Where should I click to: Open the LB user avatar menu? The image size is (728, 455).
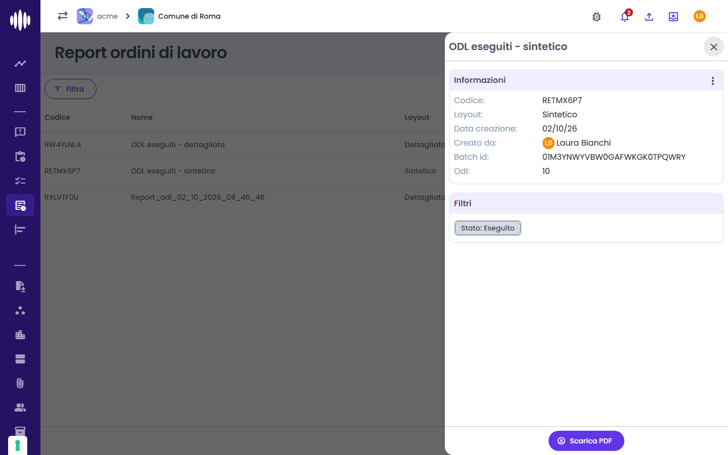click(x=700, y=16)
